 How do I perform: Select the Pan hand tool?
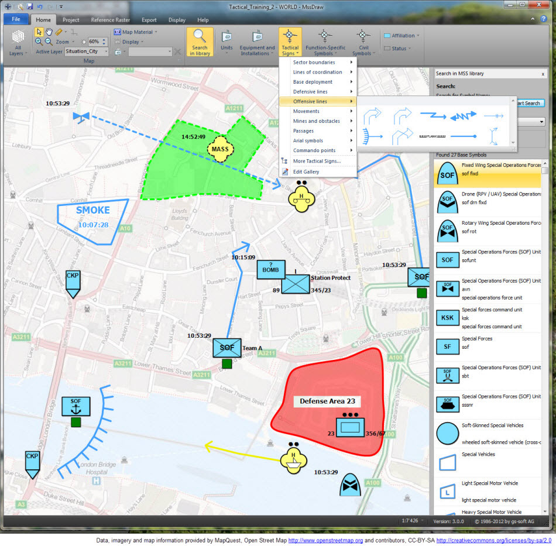(x=49, y=32)
